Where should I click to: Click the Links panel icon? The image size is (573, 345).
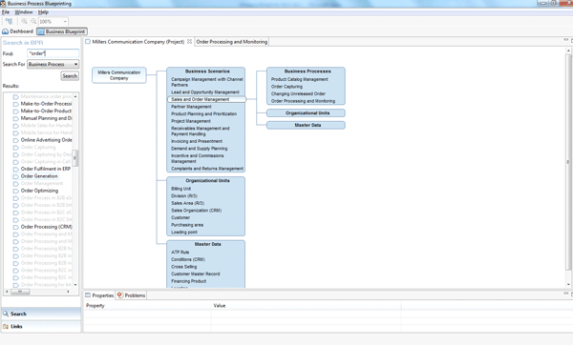pos(6,326)
